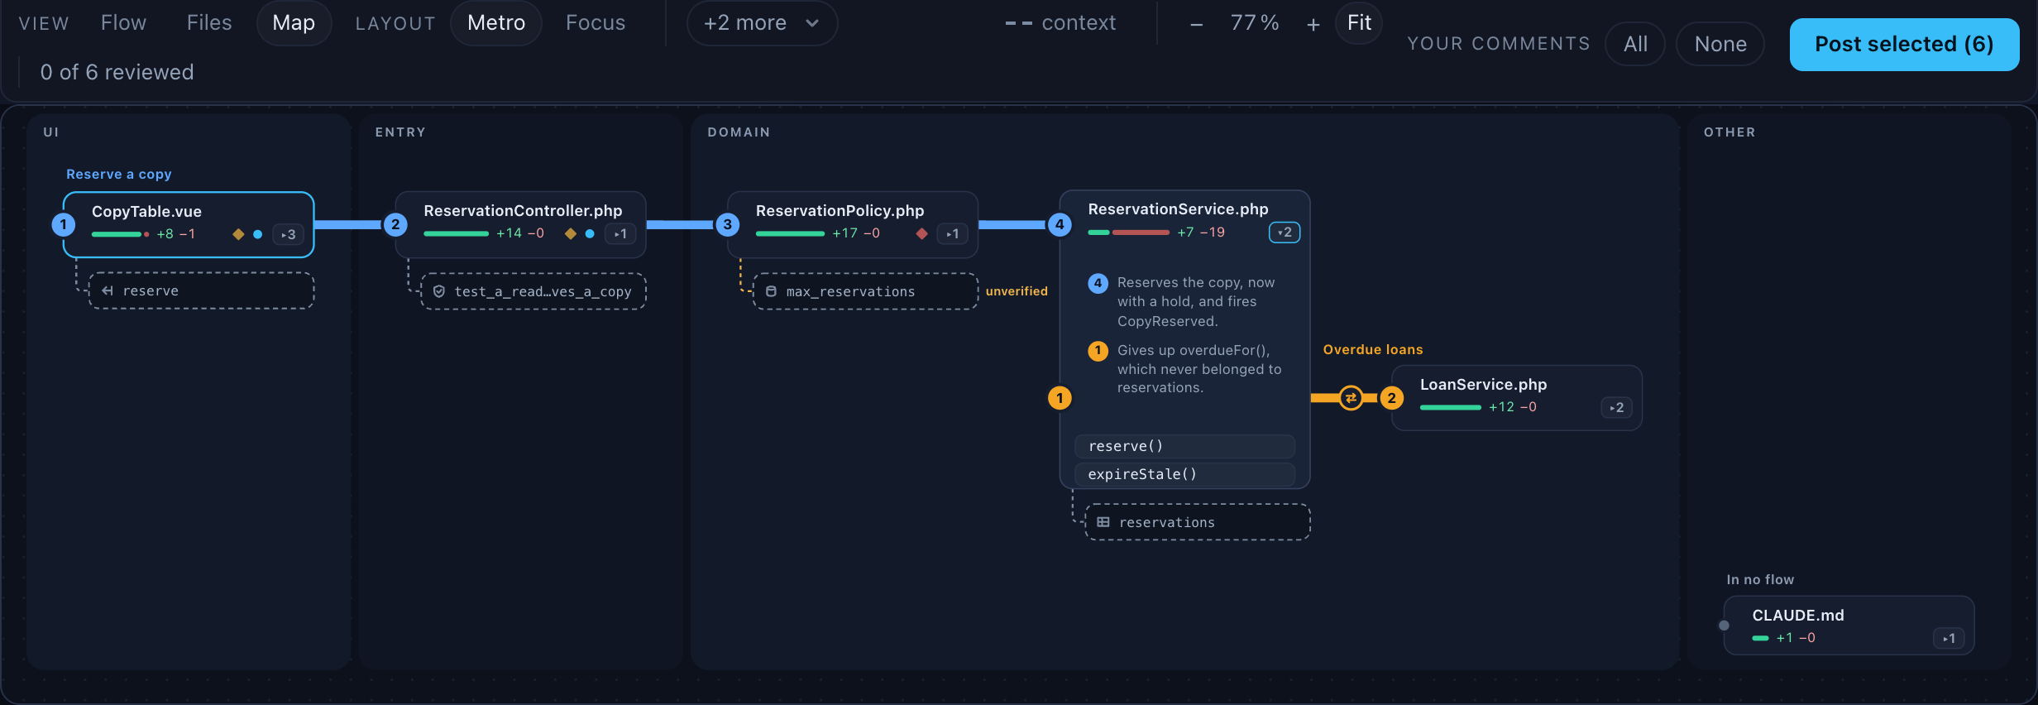
Task: Click blue step 4 marker on ReservationService.php edge
Action: (x=1060, y=224)
